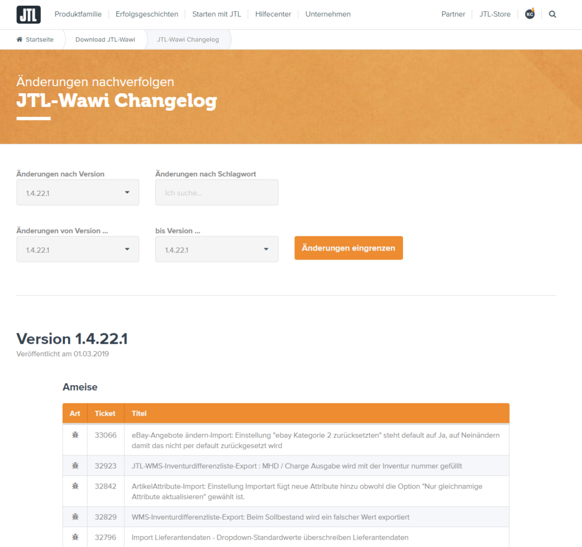Focus the Schlagwort search input field
582x547 pixels.
point(217,193)
